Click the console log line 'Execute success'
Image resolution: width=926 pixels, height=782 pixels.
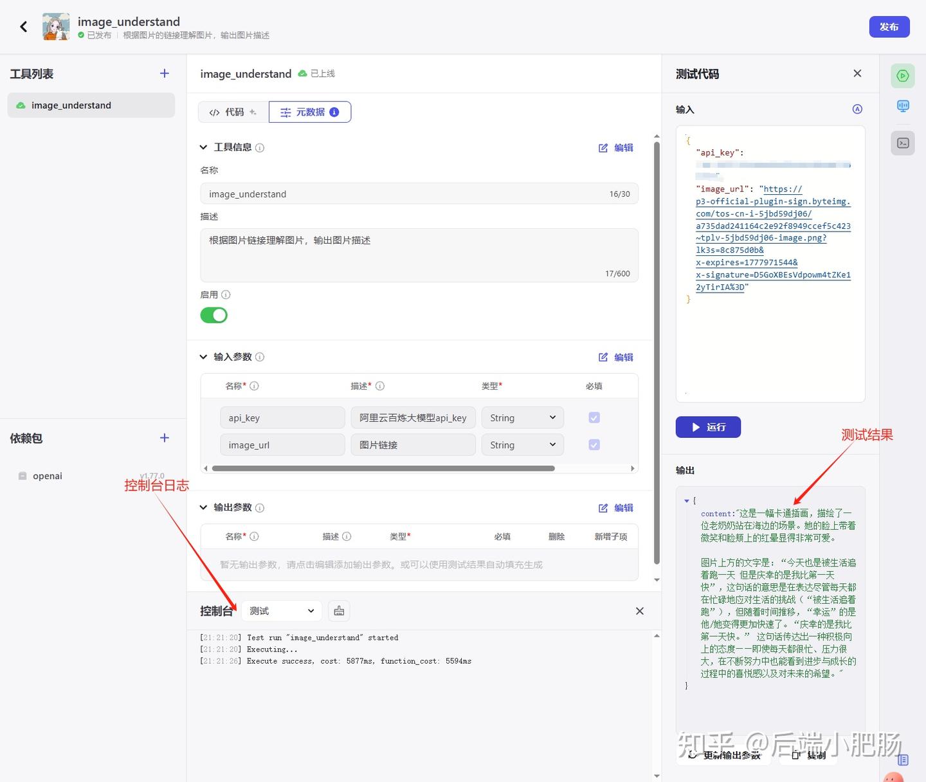336,661
